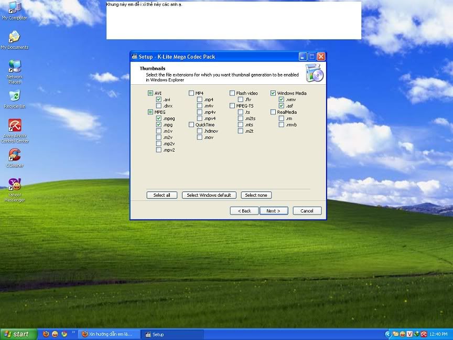453x340 pixels.
Task: Click the Select all button
Action: (x=162, y=195)
